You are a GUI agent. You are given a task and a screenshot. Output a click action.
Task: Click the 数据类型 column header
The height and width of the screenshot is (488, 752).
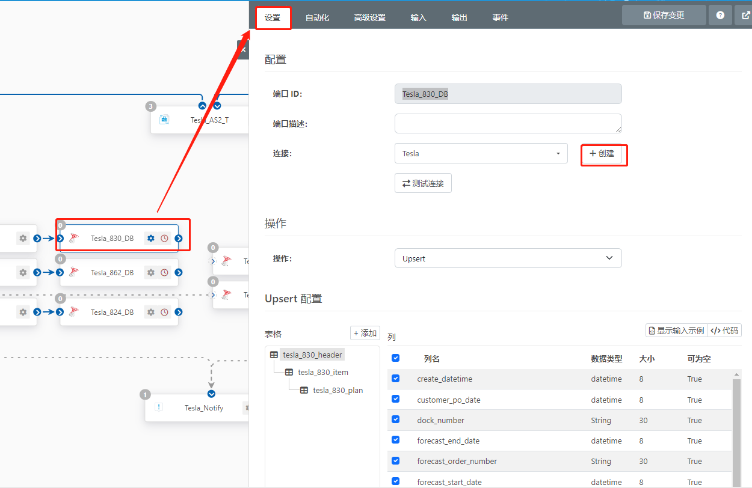[606, 359]
